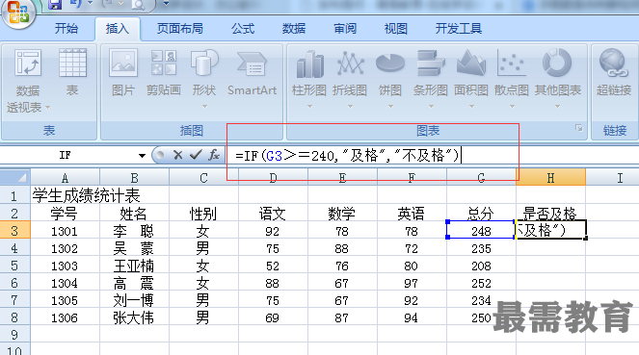Expand the Bar chart dropdown arrow
This screenshot has width=639, height=355.
tap(431, 107)
